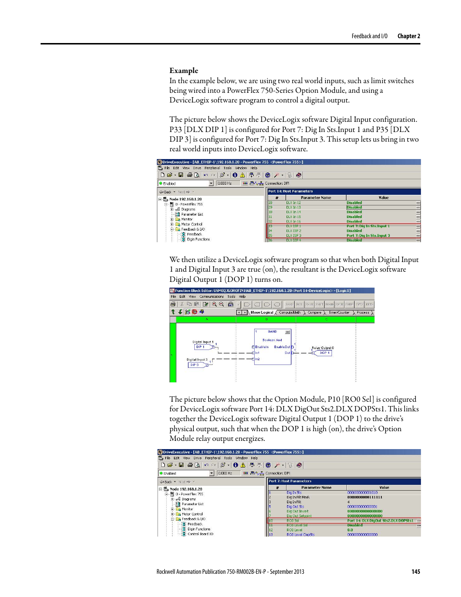Screen dimensions: 461x597
Task: Expand the Monitor node in the Port 7 window tree
Action: [172, 509]
